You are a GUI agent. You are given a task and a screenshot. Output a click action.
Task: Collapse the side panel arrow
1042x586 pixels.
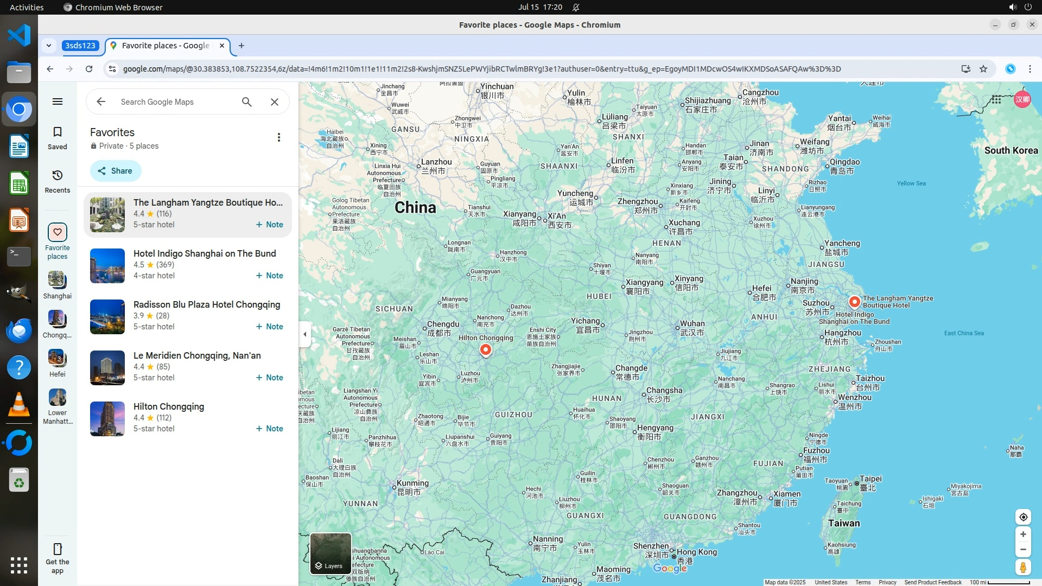[305, 334]
